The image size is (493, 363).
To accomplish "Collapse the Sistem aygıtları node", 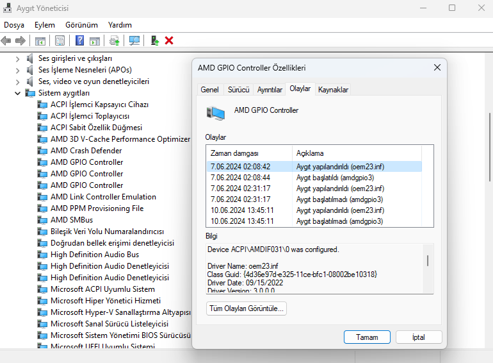I will point(18,93).
